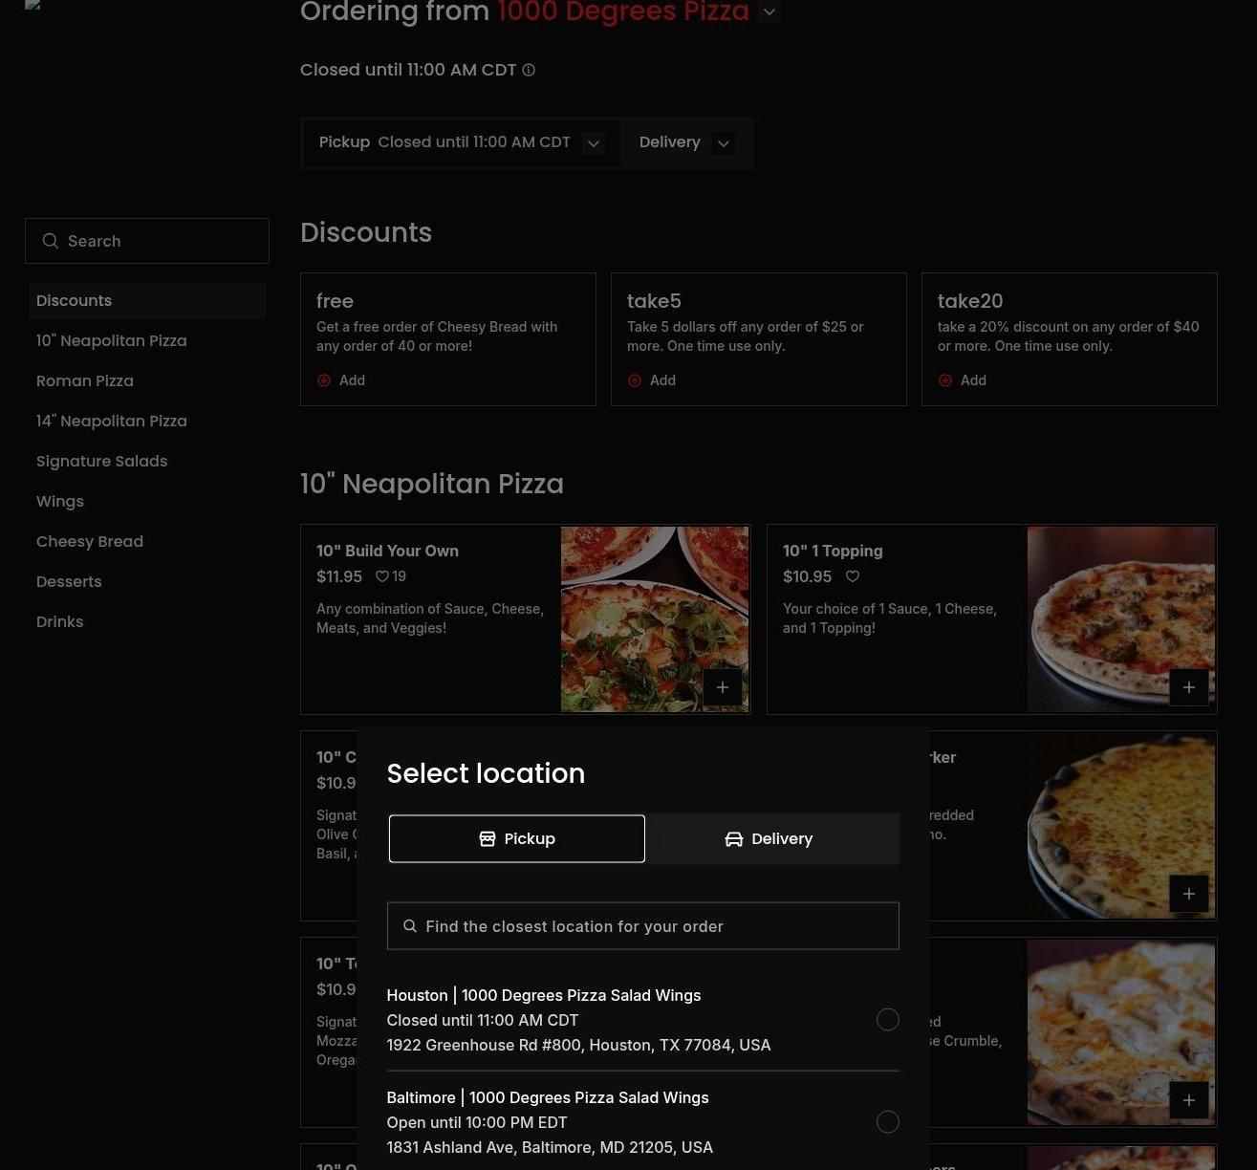Expand the restaurant name dropdown chevron

coord(769,12)
